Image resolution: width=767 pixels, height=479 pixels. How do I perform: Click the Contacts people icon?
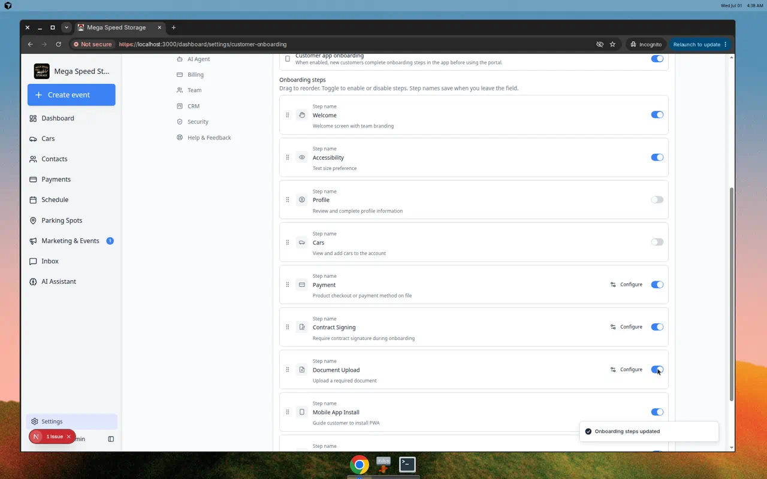click(33, 159)
